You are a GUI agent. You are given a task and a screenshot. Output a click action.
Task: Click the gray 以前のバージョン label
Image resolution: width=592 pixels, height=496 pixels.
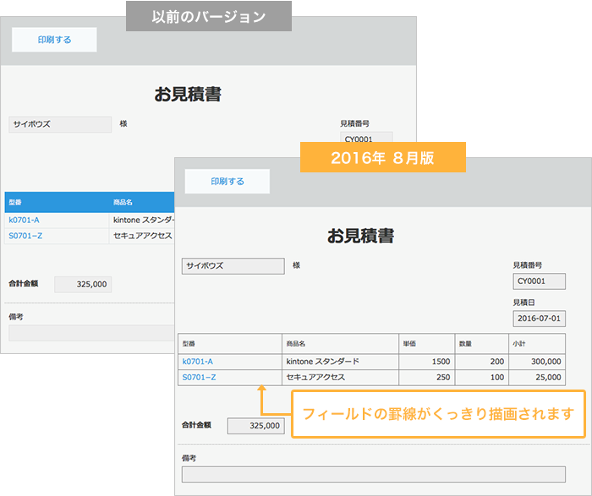click(208, 16)
